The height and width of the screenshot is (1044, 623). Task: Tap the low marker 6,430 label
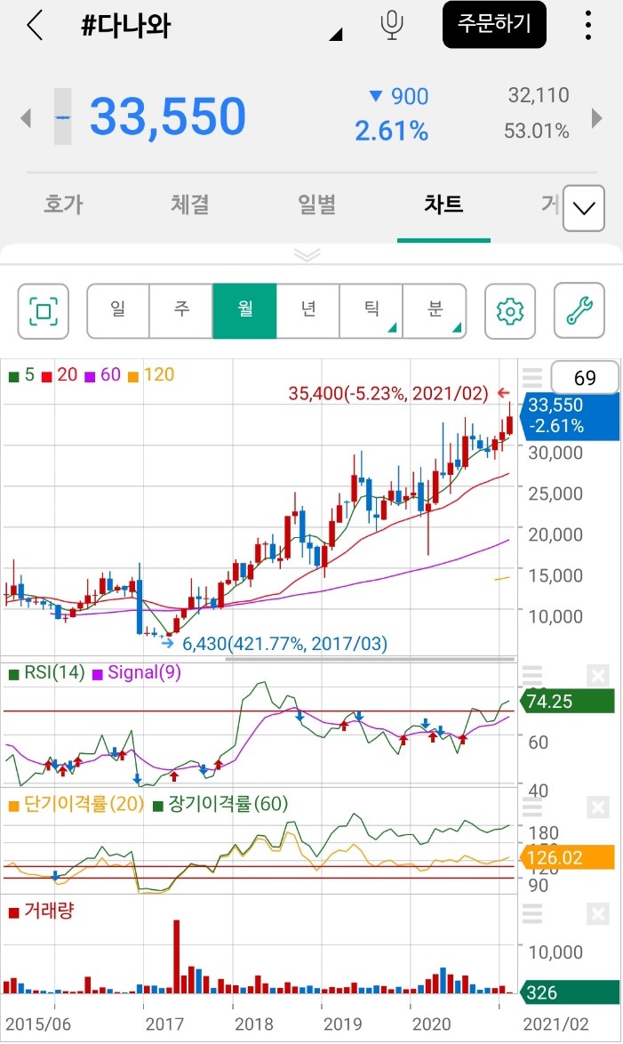(285, 644)
